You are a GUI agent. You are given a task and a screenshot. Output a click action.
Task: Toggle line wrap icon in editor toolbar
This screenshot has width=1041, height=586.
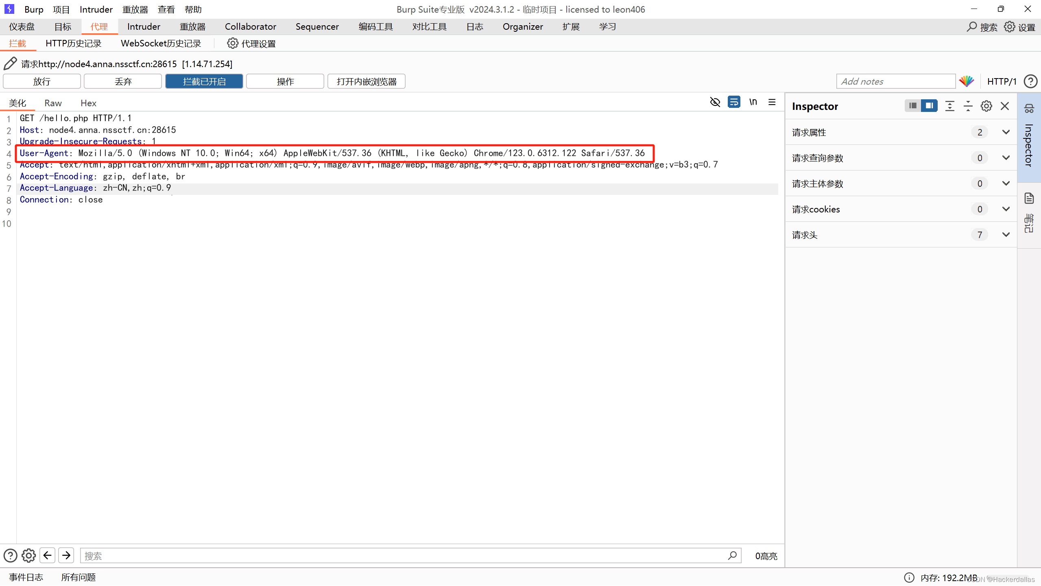[x=734, y=102]
